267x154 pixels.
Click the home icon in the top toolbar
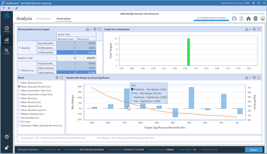(249, 18)
